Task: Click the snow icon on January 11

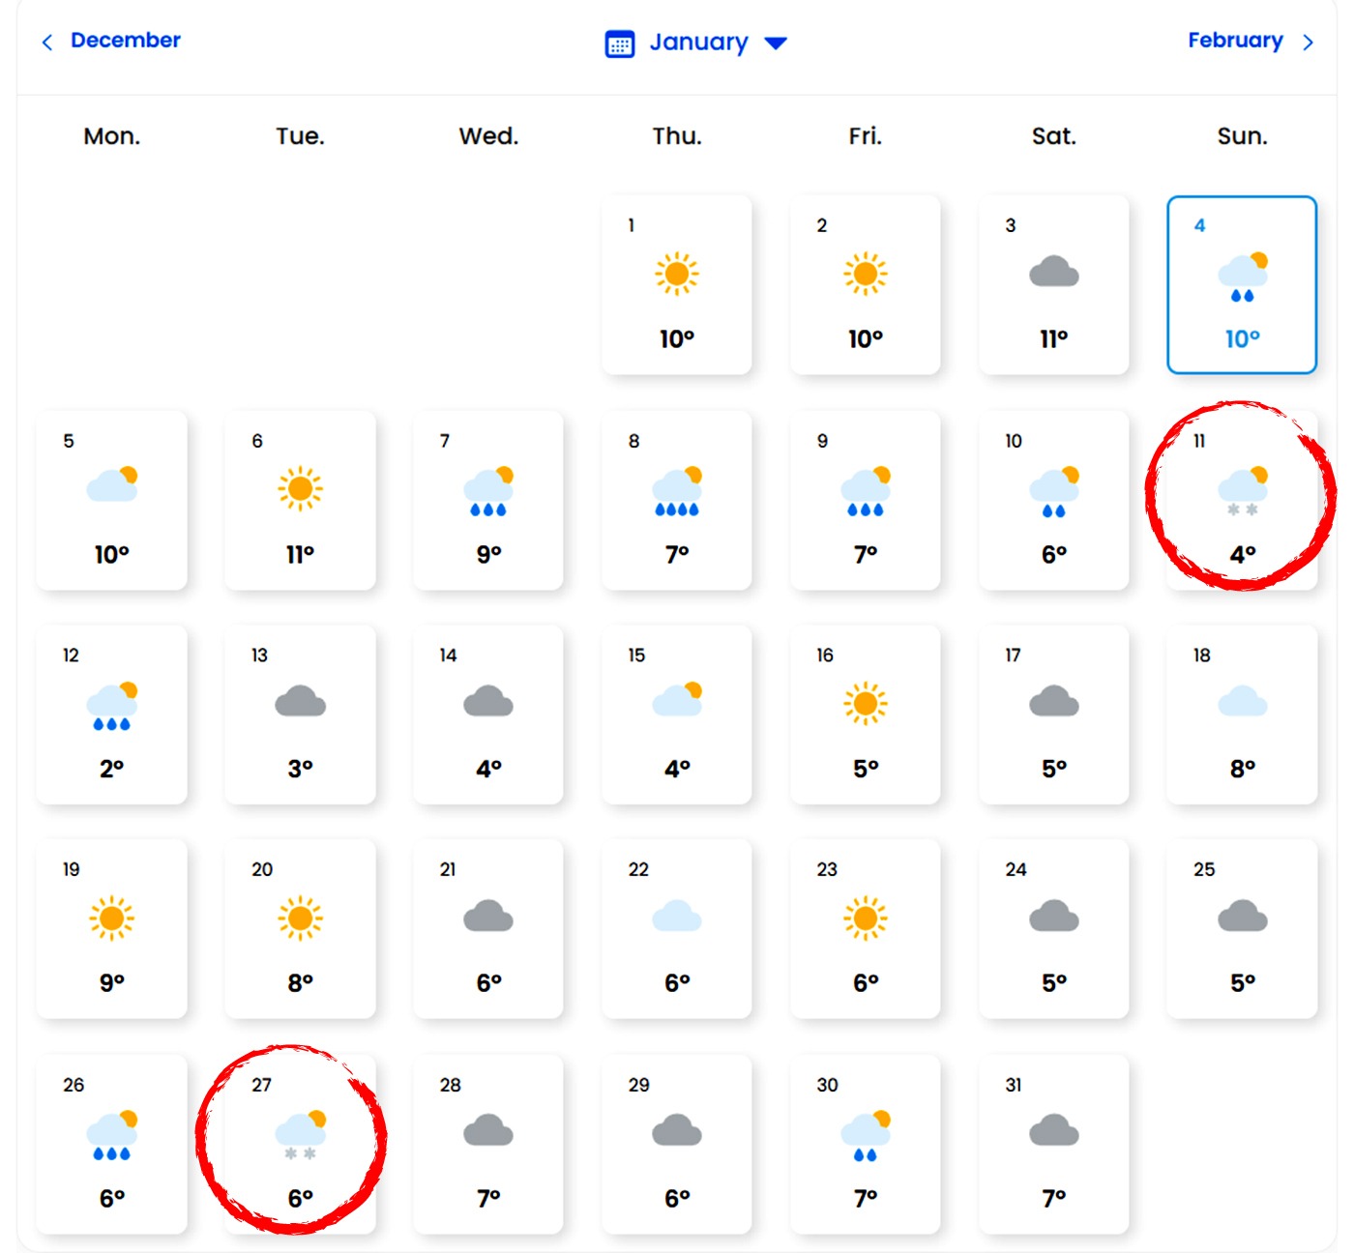Action: click(x=1242, y=488)
